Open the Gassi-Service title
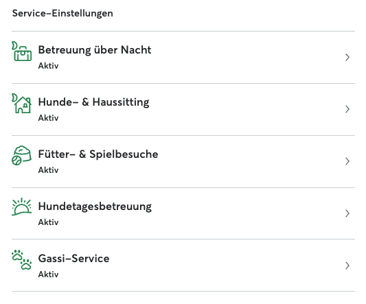Screen dimensions: 366x304 pyautogui.click(x=73, y=259)
